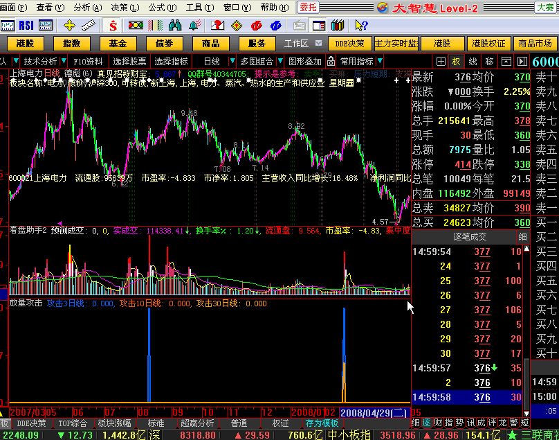Click the blue italic phi icon
The width and height of the screenshot is (559, 440).
click(x=275, y=26)
